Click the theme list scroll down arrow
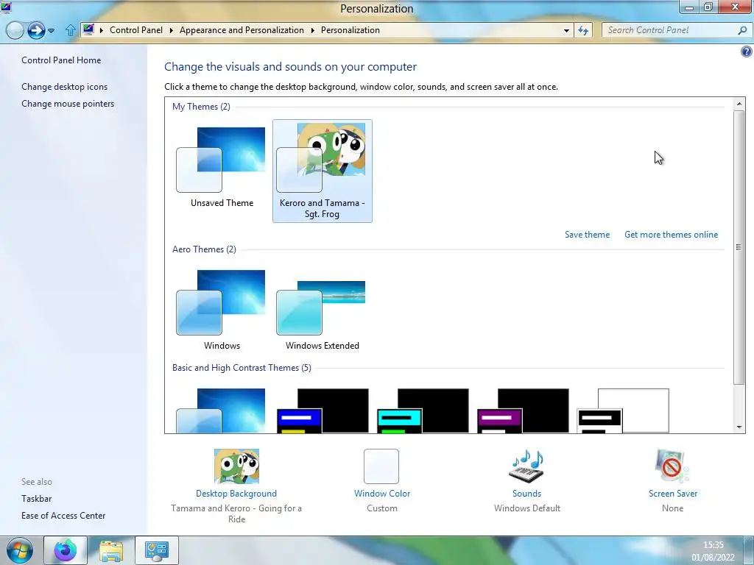The height and width of the screenshot is (565, 754). (739, 427)
